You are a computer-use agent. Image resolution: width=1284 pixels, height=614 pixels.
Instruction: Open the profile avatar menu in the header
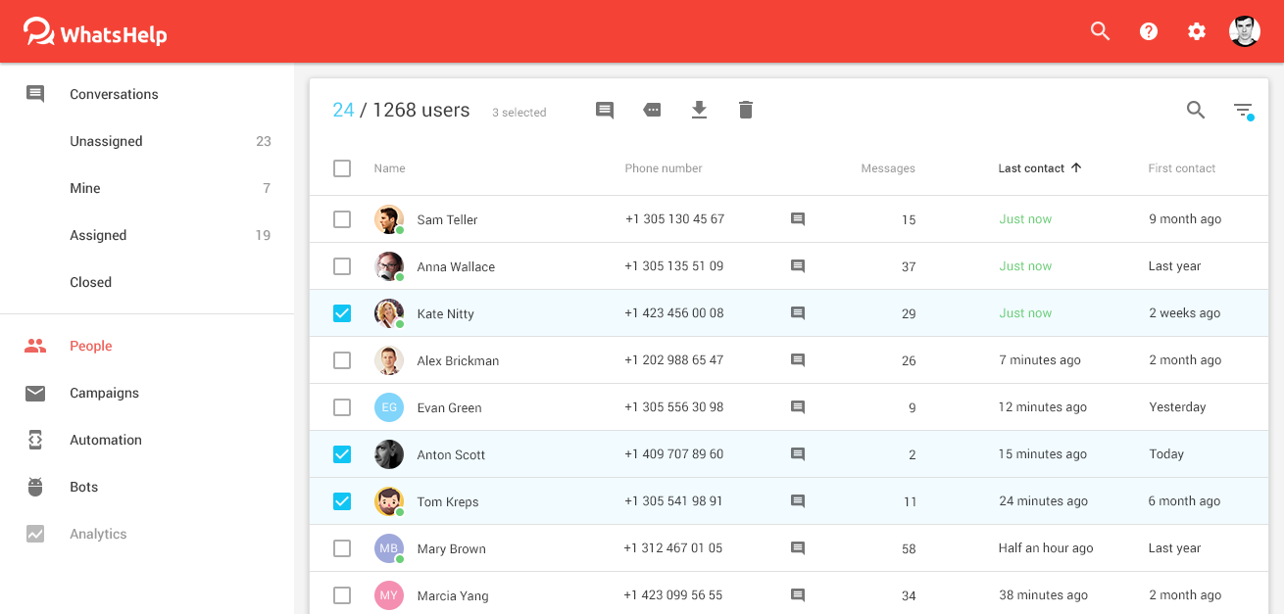(1245, 31)
